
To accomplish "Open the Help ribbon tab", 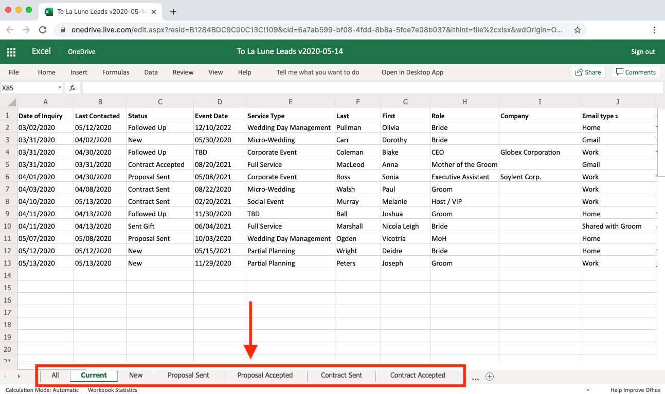I will [x=245, y=72].
